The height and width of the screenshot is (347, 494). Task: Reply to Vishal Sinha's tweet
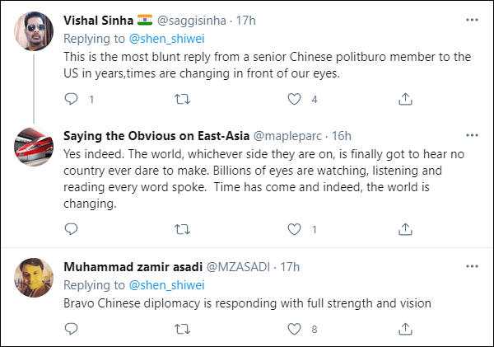(x=70, y=99)
